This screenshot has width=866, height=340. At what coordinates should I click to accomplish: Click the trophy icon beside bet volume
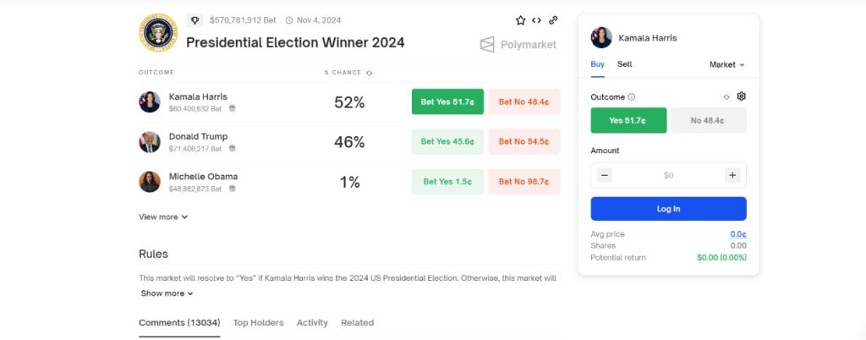[195, 19]
